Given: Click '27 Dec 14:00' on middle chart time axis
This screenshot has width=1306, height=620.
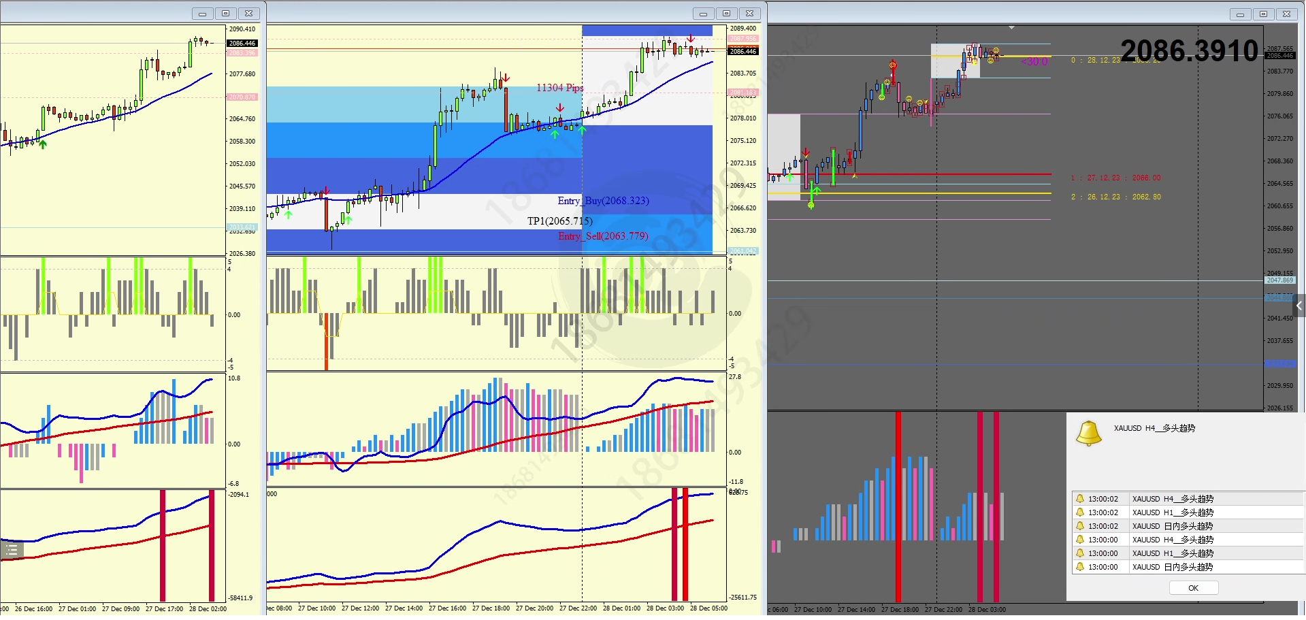Looking at the screenshot, I should 404,608.
